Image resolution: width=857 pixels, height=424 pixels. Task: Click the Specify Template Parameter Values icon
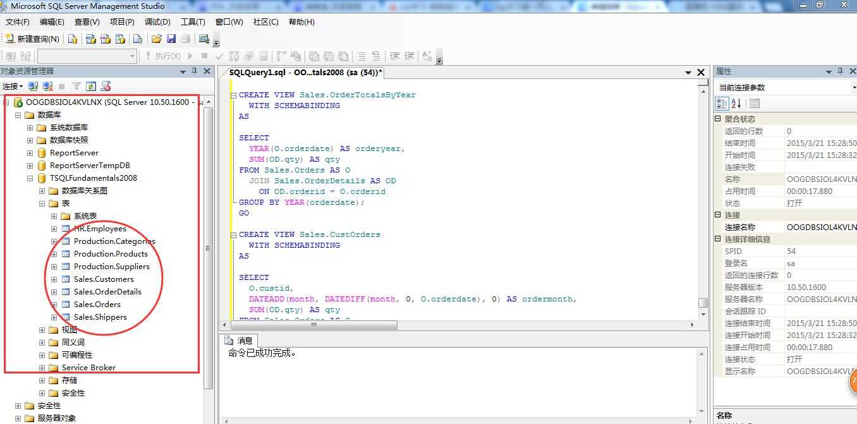(428, 56)
